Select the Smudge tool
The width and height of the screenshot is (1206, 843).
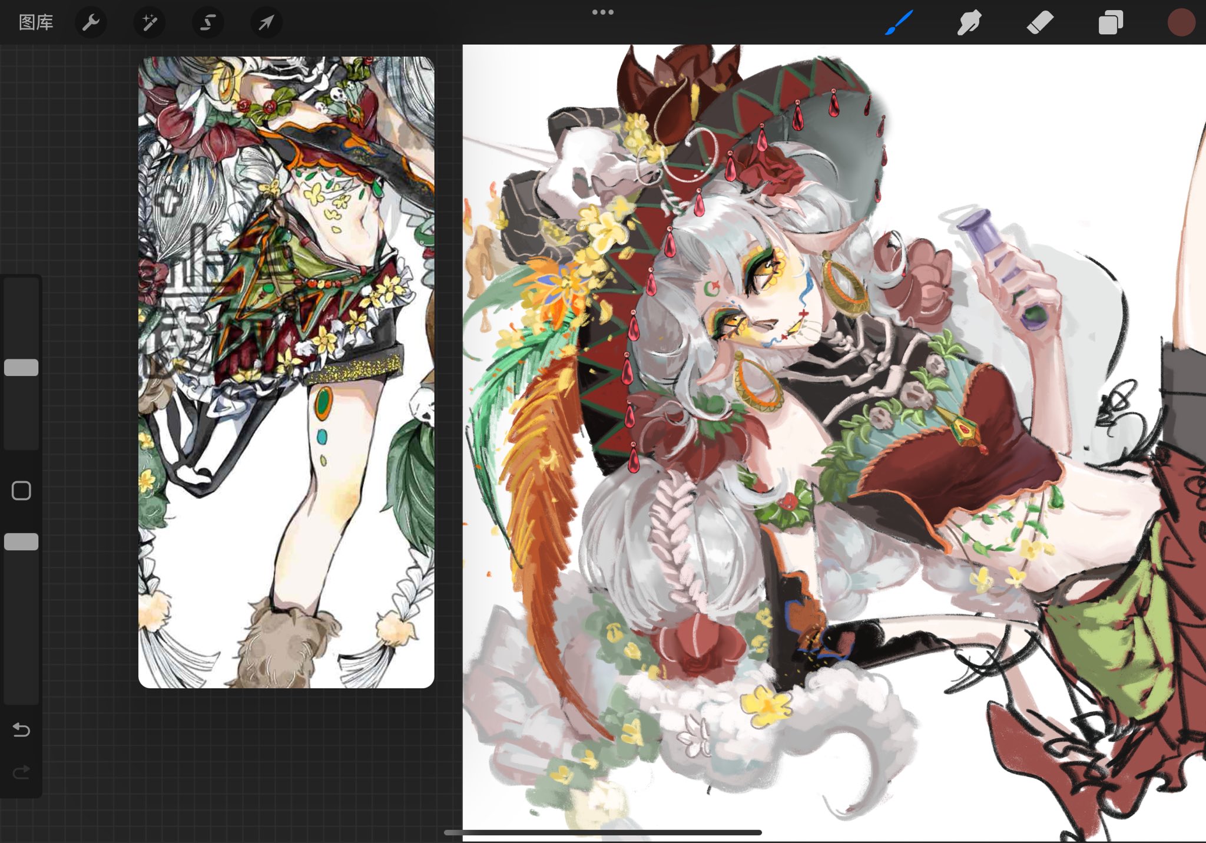pyautogui.click(x=969, y=22)
